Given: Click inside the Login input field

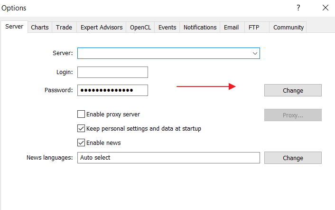Looking at the screenshot, I should point(112,72).
